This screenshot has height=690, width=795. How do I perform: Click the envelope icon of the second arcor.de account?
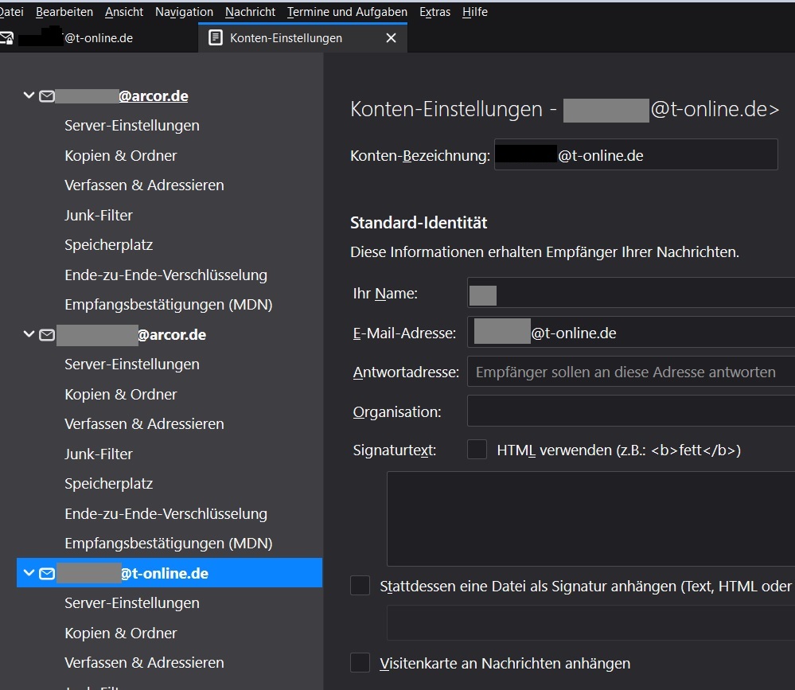tap(47, 335)
